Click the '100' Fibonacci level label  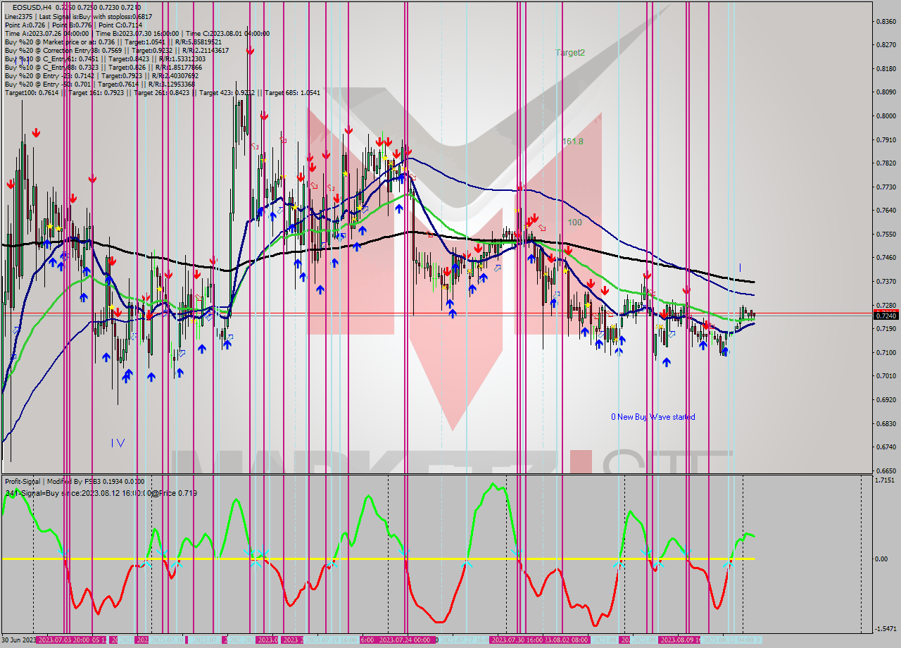click(574, 223)
